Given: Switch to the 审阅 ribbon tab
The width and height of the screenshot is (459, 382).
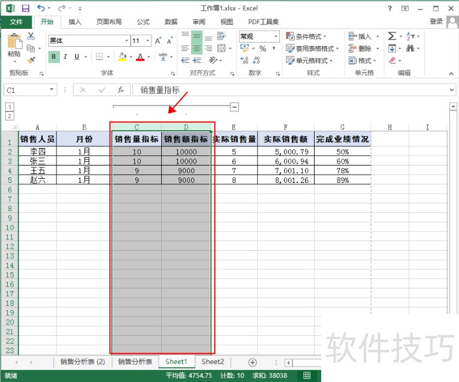Looking at the screenshot, I should tap(199, 22).
